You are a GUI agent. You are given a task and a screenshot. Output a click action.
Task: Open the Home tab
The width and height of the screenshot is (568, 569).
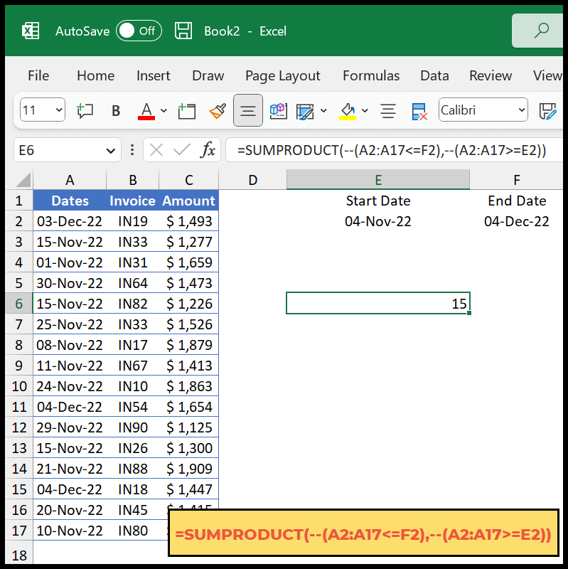95,75
